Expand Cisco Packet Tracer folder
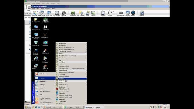Image resolution: width=194 pixels, height=109 pixels. [x=72, y=52]
